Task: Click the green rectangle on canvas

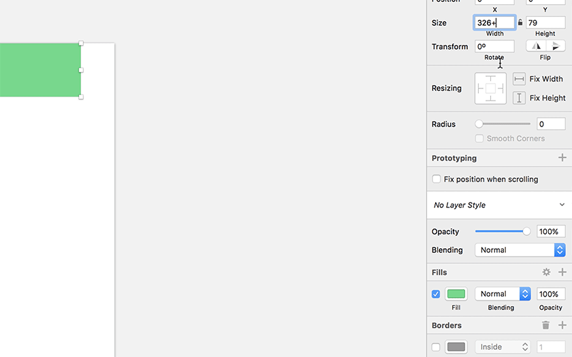Action: pyautogui.click(x=40, y=70)
